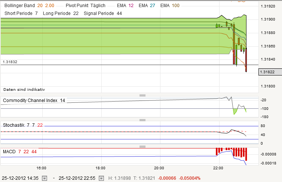Click the Stochastik 7 7 22 label

[23, 125]
